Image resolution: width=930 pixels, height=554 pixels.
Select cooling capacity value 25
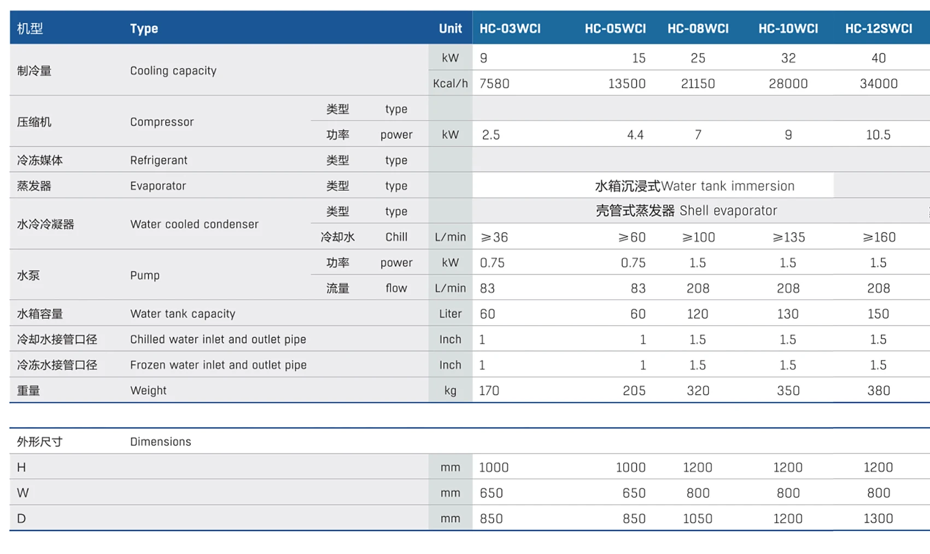click(x=698, y=58)
